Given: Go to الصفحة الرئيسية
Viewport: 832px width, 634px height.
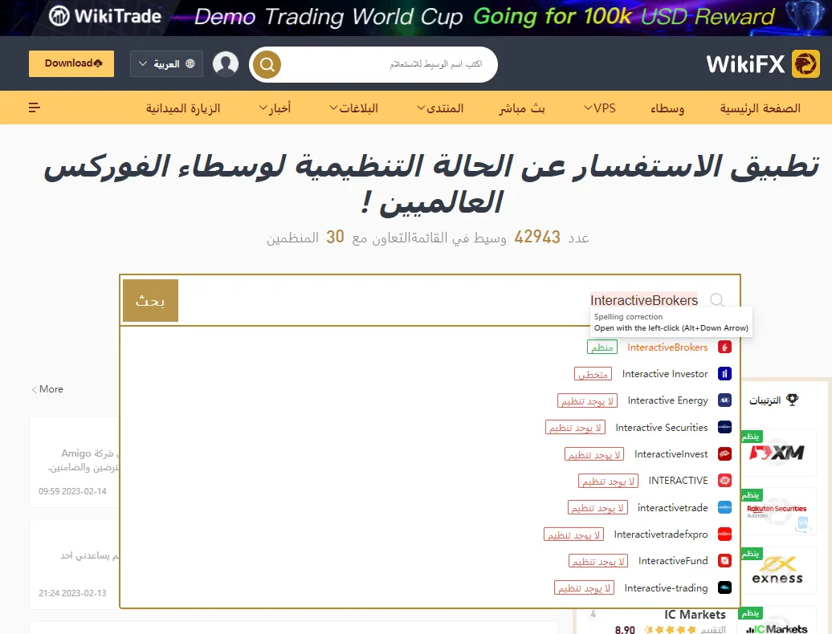Looking at the screenshot, I should (x=760, y=108).
